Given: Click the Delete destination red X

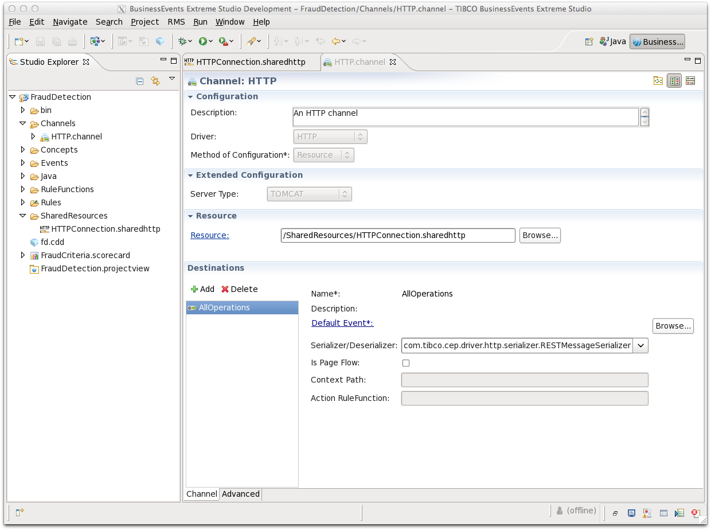Looking at the screenshot, I should pyautogui.click(x=225, y=289).
